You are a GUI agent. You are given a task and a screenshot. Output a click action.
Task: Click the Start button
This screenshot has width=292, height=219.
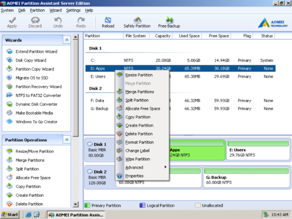click(x=10, y=214)
